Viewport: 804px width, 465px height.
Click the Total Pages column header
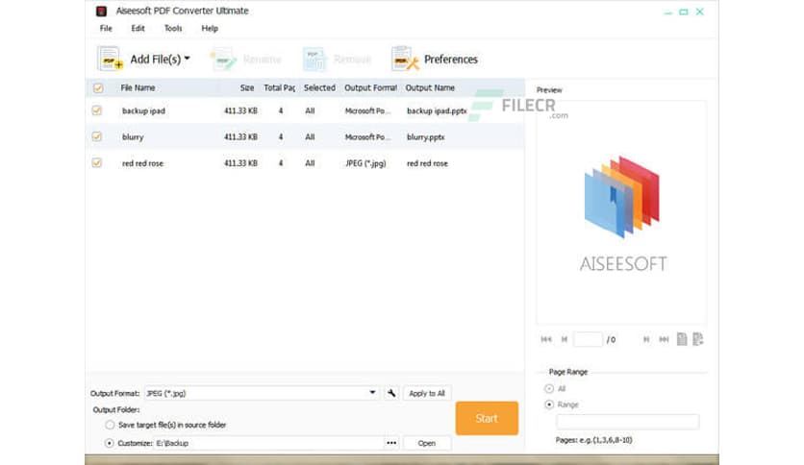[x=280, y=87]
